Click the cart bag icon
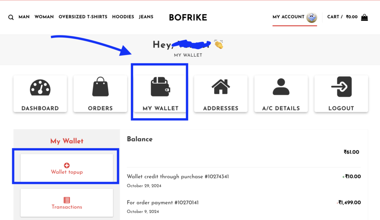This screenshot has height=220, width=380. (364, 17)
